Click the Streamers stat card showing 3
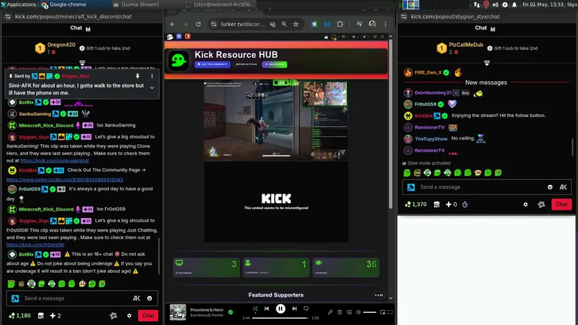578x325 pixels. pyautogui.click(x=207, y=267)
